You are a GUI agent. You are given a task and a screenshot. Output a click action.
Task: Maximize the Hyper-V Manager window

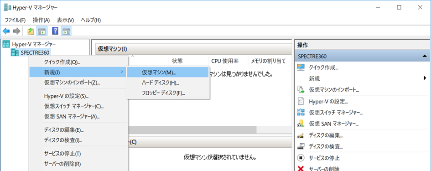(x=399, y=8)
